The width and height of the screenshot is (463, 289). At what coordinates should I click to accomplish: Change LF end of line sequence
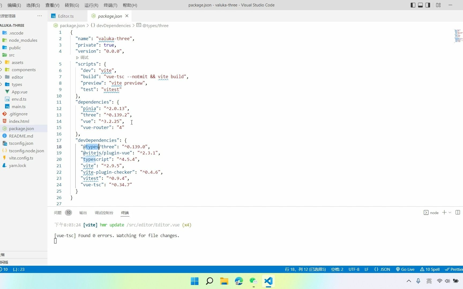coord(367,269)
